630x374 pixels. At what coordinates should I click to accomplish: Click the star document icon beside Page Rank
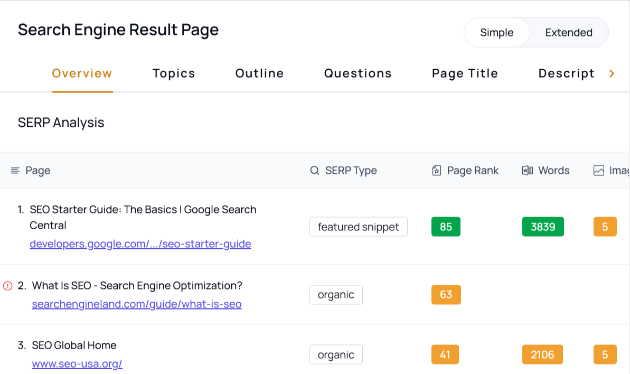click(x=437, y=170)
